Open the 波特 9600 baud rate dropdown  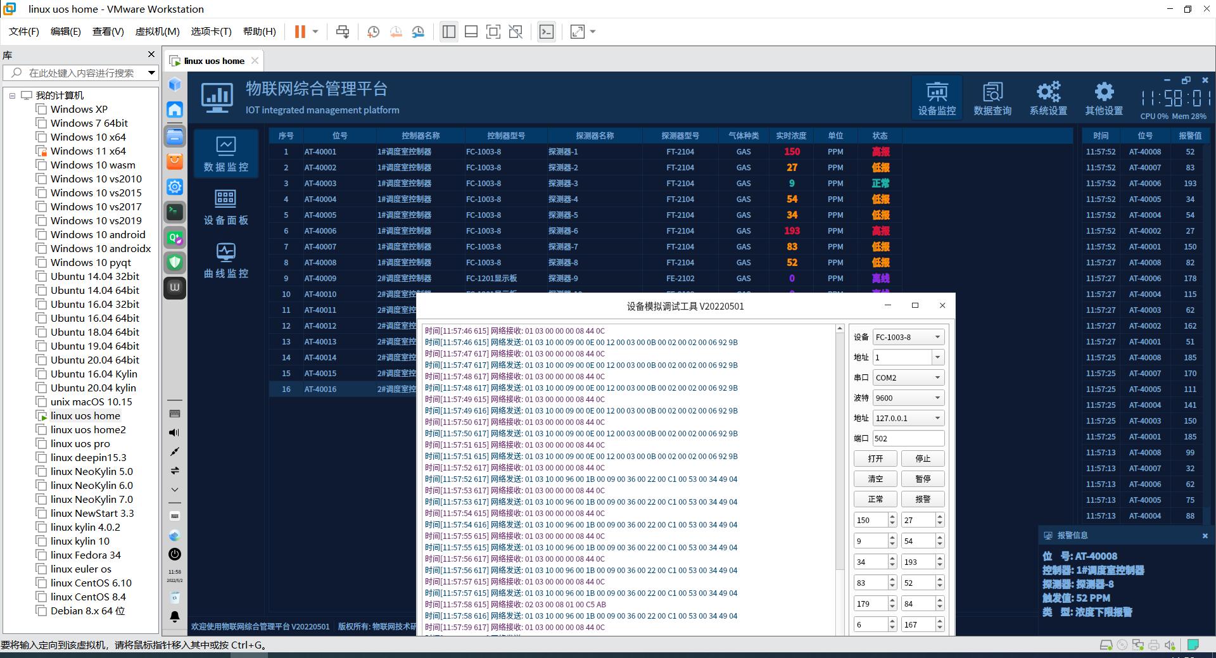(908, 398)
